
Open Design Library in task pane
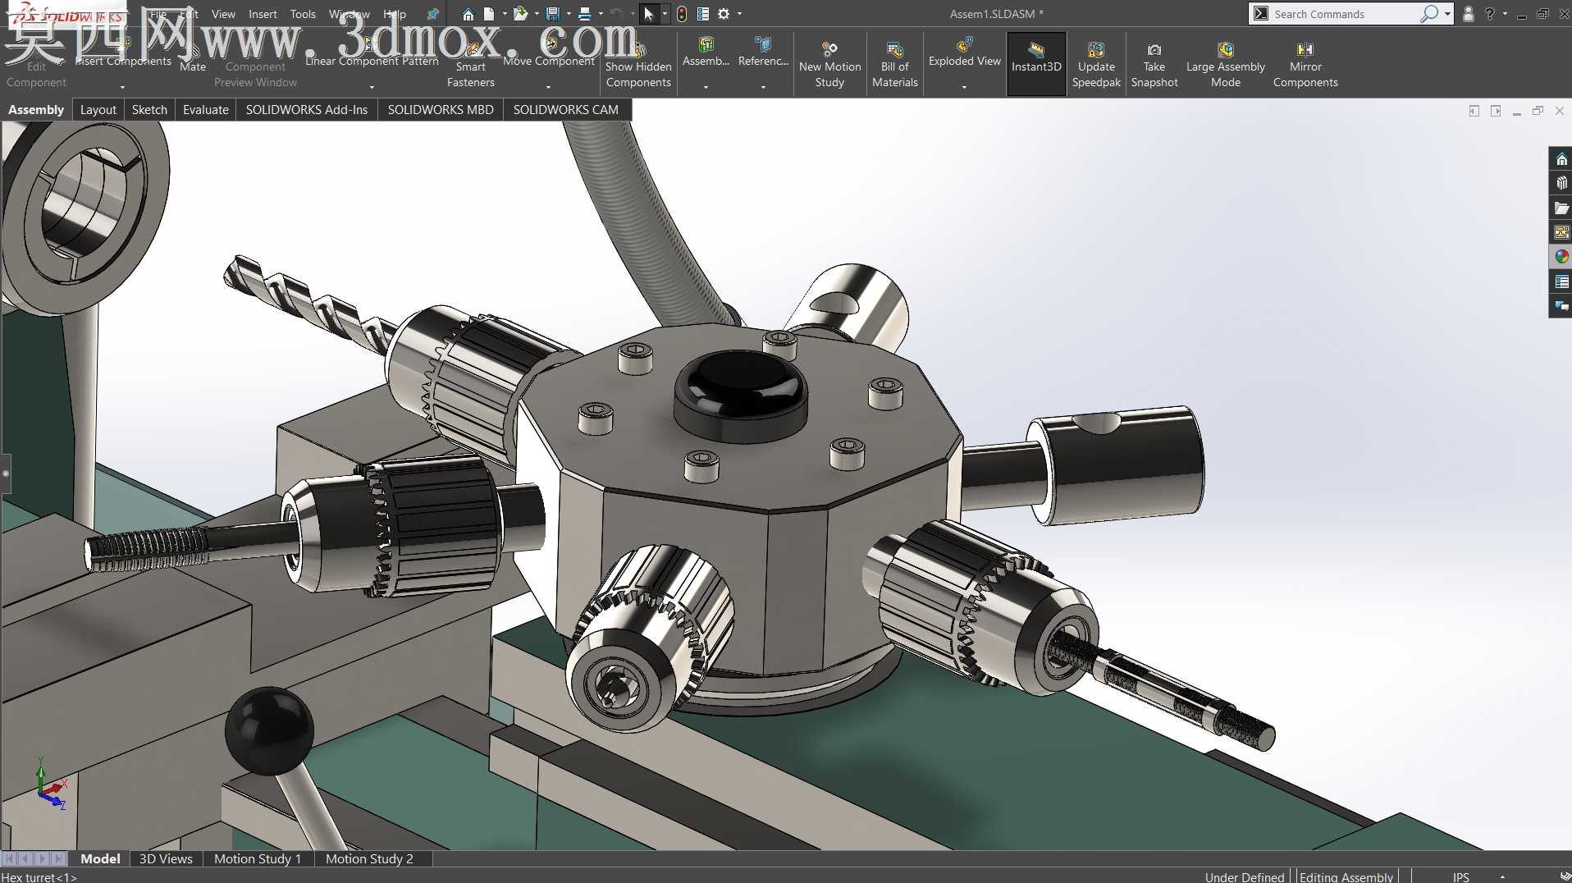(x=1561, y=184)
